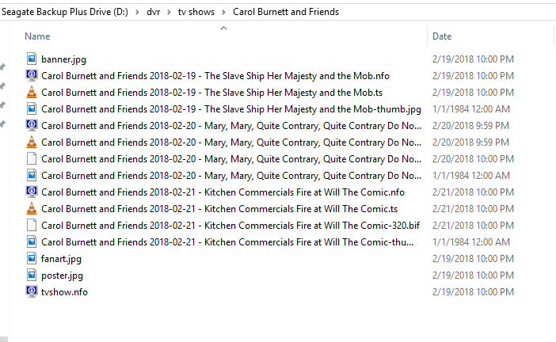
Task: Expand chevron after Seagate Backup Plus Drive (D:)
Action: (137, 12)
